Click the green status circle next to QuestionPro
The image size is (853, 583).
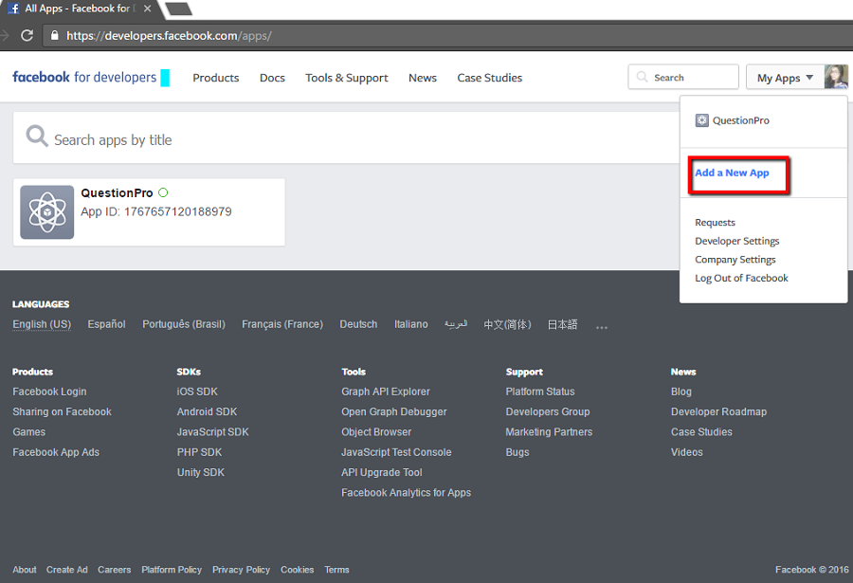click(163, 193)
